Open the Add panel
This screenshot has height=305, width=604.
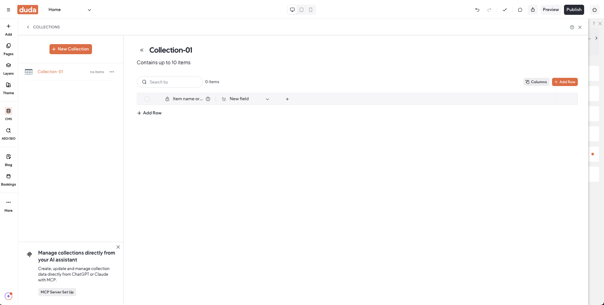tap(9, 30)
